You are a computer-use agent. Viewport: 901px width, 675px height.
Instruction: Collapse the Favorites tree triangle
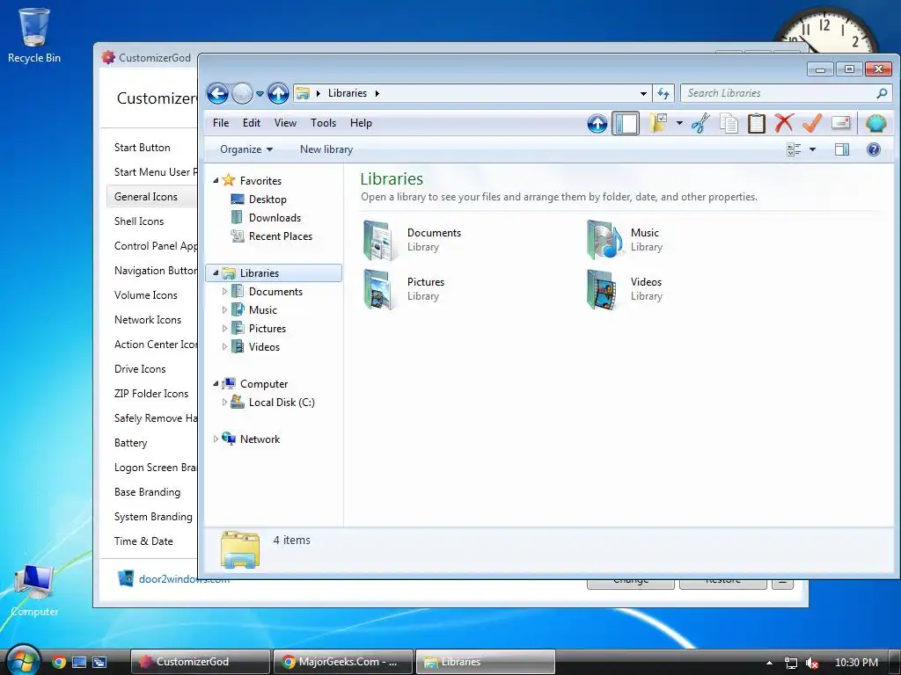[216, 181]
